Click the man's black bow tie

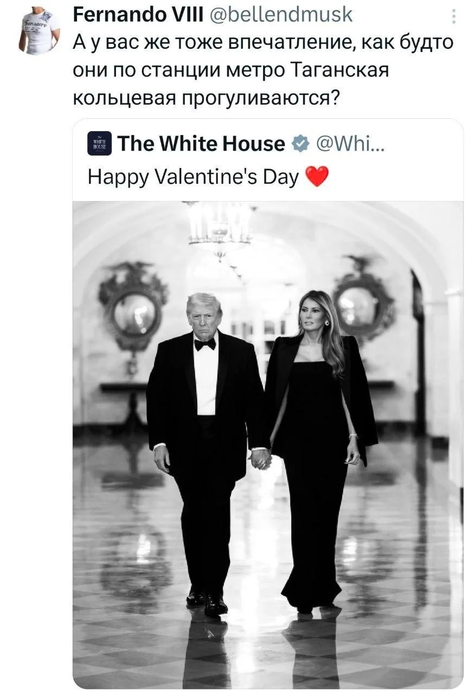click(205, 344)
